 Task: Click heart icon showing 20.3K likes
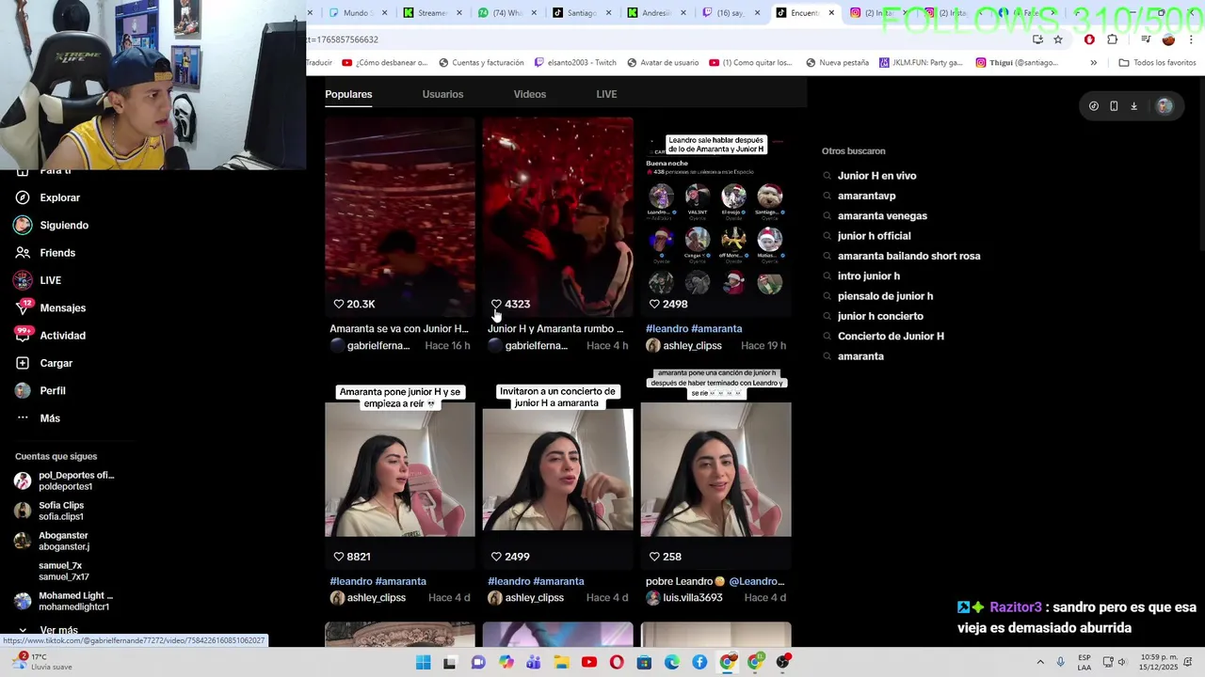[339, 304]
